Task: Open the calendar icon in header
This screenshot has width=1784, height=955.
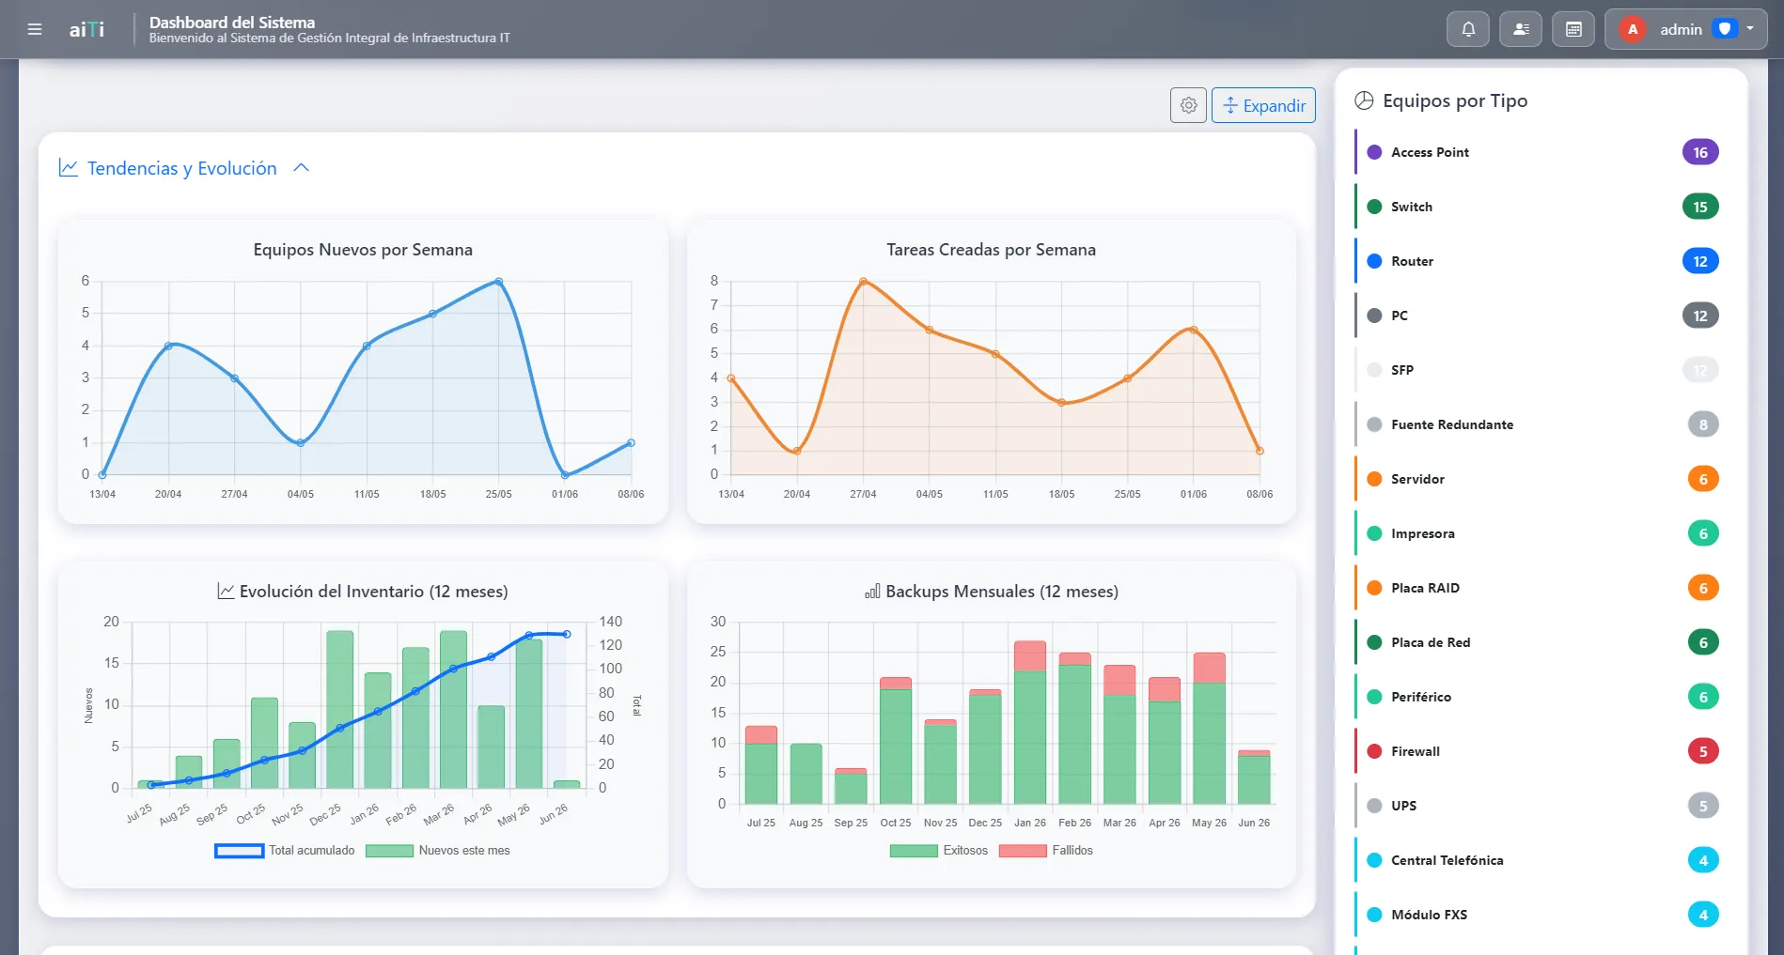Action: [x=1573, y=29]
